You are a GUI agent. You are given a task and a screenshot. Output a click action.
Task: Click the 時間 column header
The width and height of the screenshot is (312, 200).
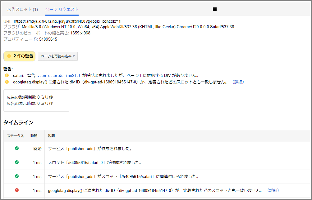click(x=34, y=136)
